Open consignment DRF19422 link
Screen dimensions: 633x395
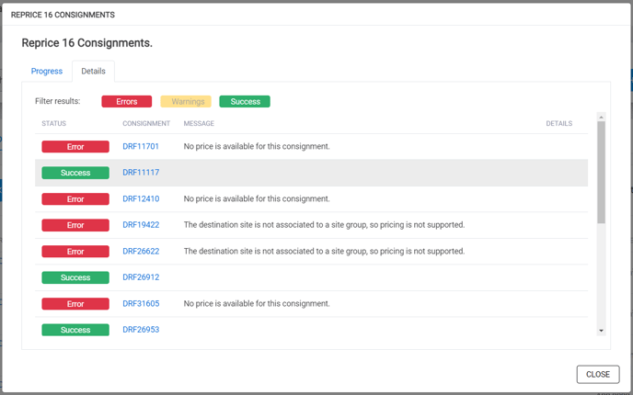tap(141, 225)
